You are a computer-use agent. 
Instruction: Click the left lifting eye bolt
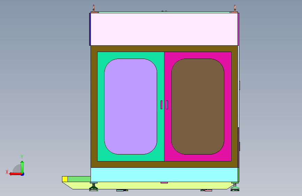(94, 8)
